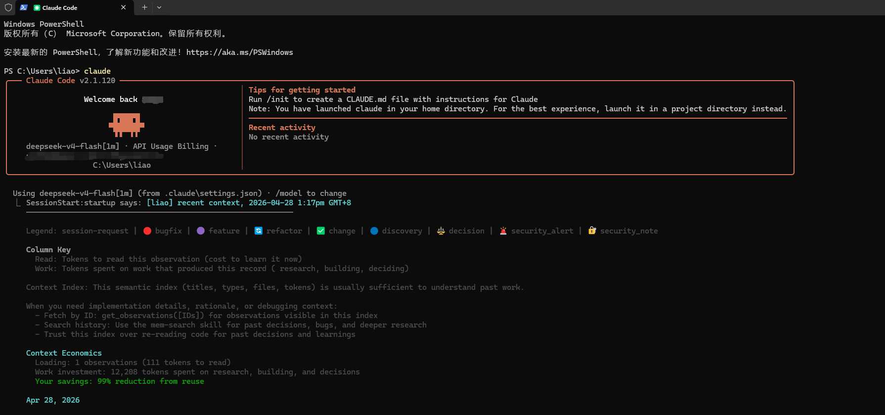The image size is (885, 415).
Task: Click the orange Claude mascot pixel art
Action: [x=127, y=124]
